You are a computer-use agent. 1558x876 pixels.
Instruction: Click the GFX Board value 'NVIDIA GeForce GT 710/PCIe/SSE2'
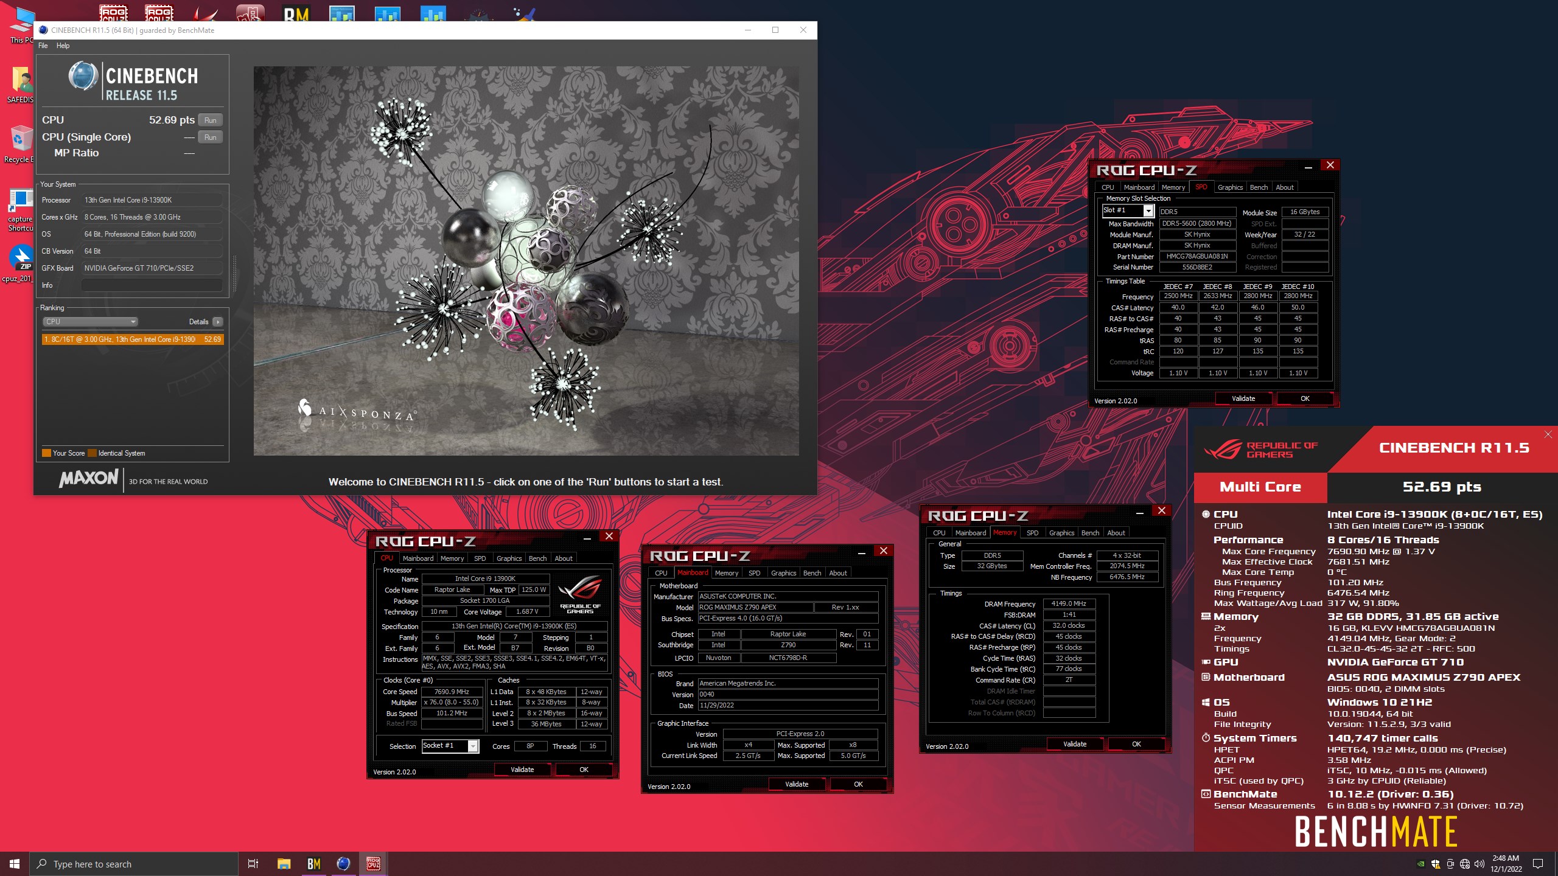[x=152, y=268]
